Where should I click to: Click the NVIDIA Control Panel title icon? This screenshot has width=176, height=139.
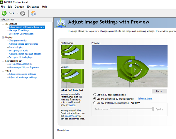pos(1,2)
